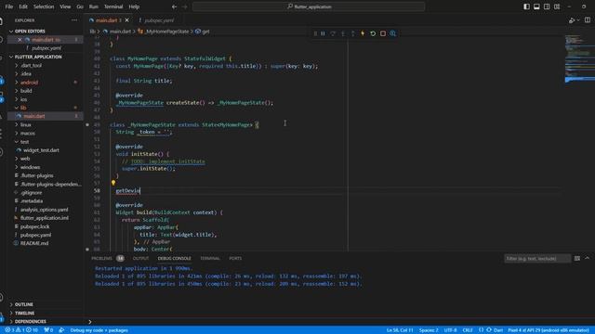Switch to the Terminal panel tab
This screenshot has height=334, width=595.
pyautogui.click(x=210, y=258)
